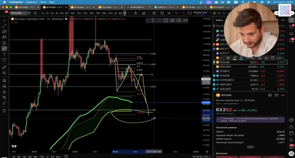Viewport: 295px width, 158px height.
Task: Toggle magnet mode for drawings
Action: coord(4,80)
